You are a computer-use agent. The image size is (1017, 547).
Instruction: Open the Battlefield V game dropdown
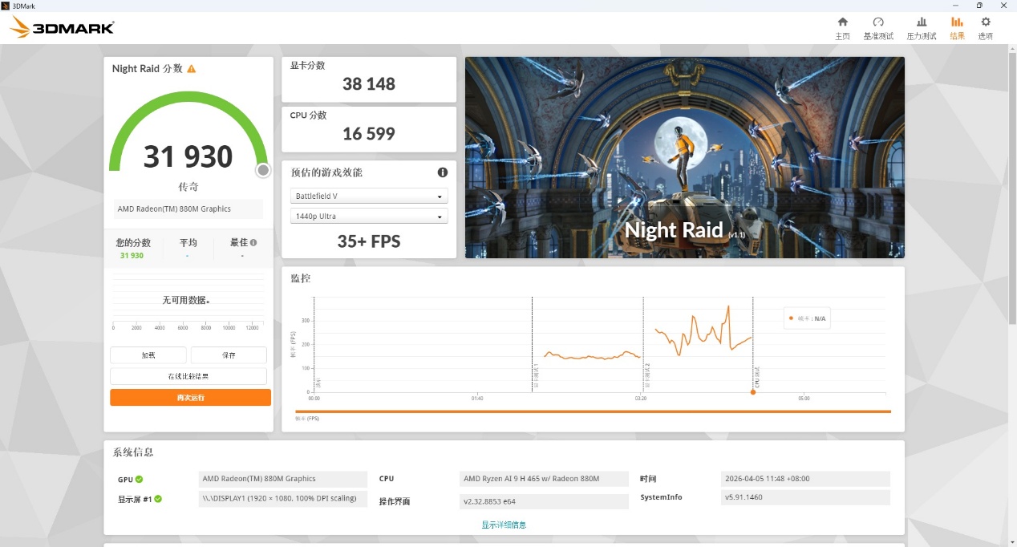point(369,197)
